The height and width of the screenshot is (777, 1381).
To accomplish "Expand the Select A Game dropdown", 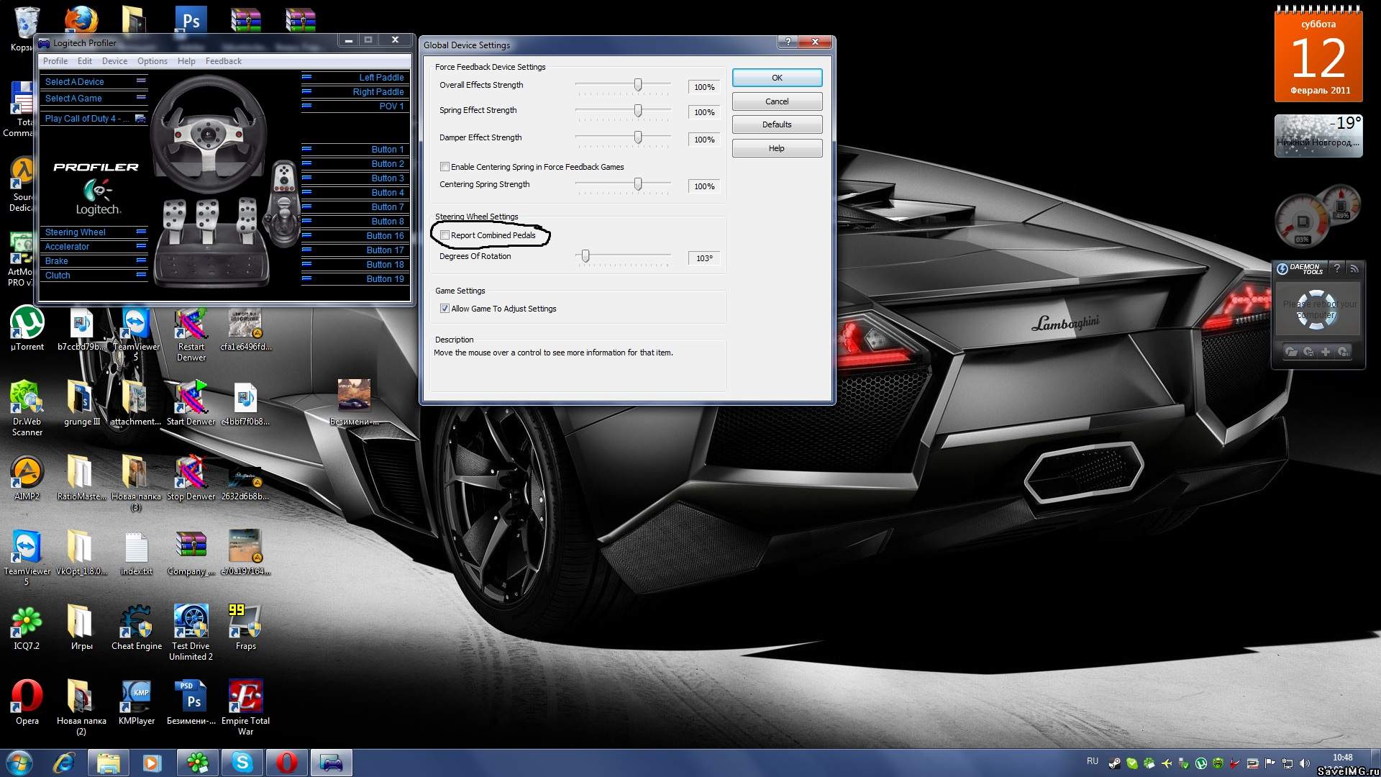I will 94,98.
